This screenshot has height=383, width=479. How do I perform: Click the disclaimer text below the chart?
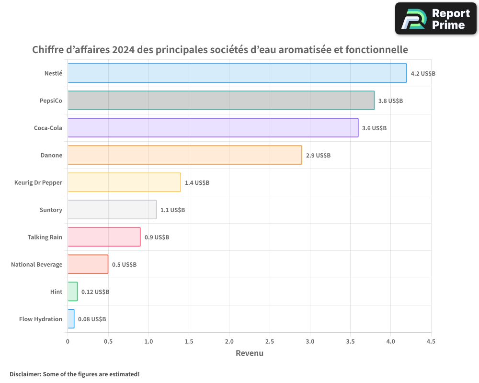point(75,374)
